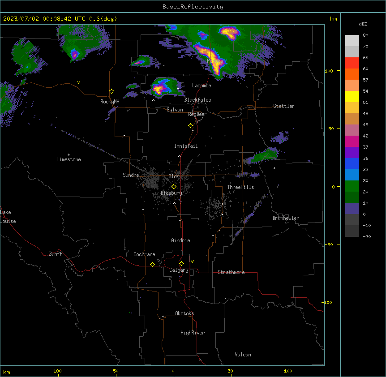The height and width of the screenshot is (377, 386).
Task: Click the Okotoks town label
Action: coord(184,313)
